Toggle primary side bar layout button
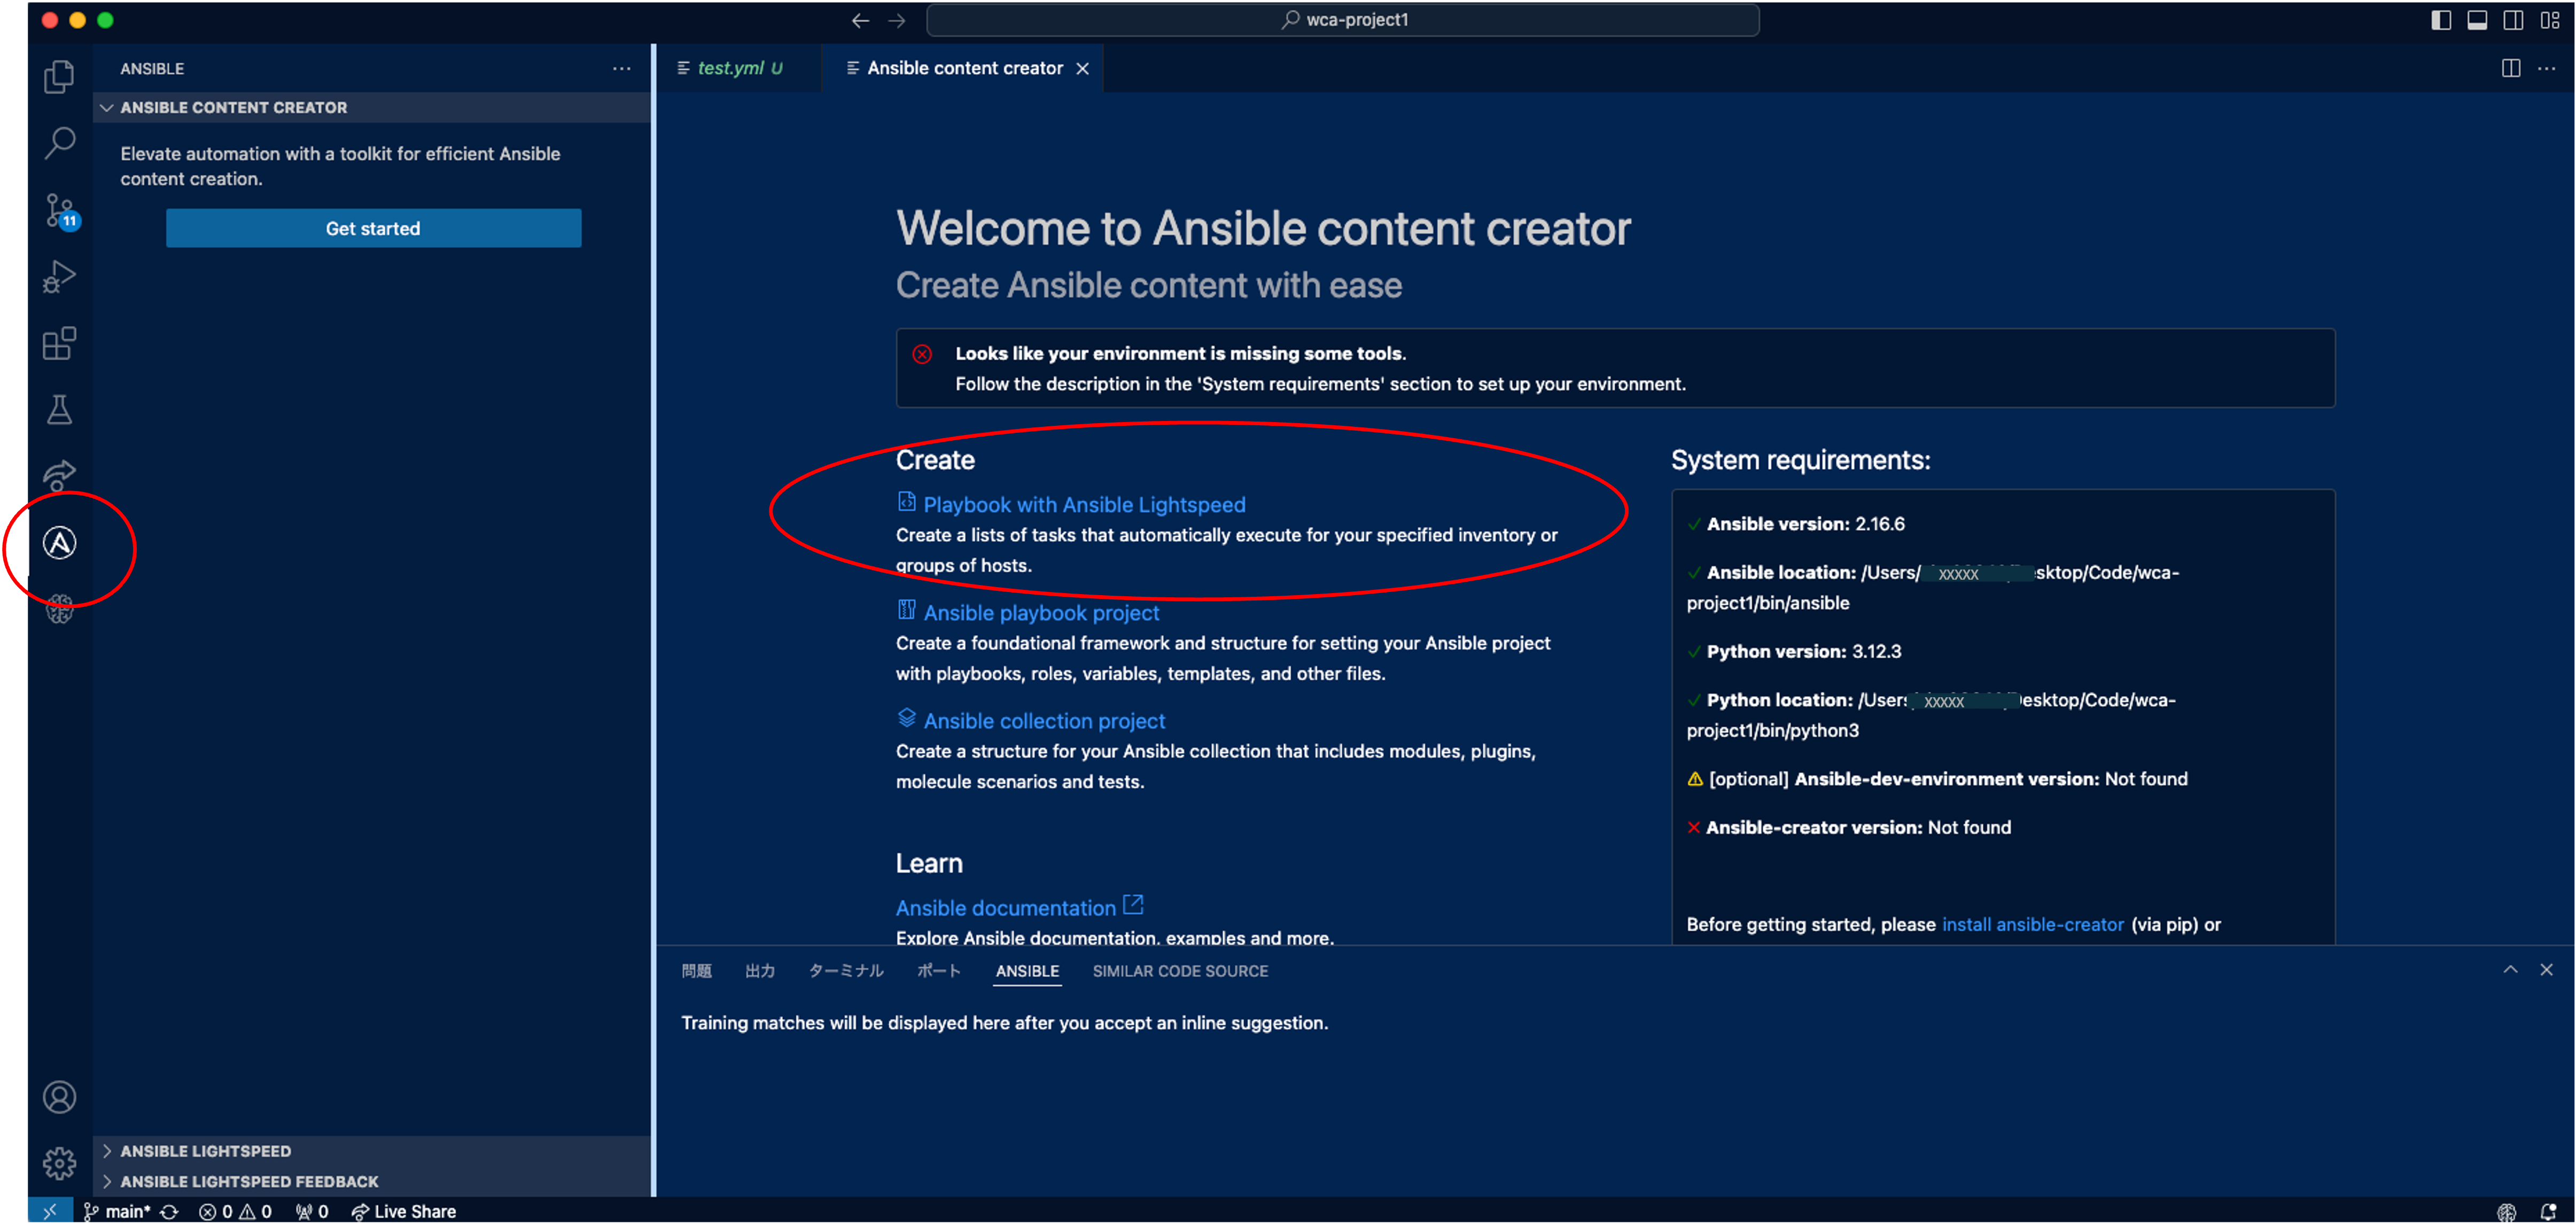 point(2441,20)
